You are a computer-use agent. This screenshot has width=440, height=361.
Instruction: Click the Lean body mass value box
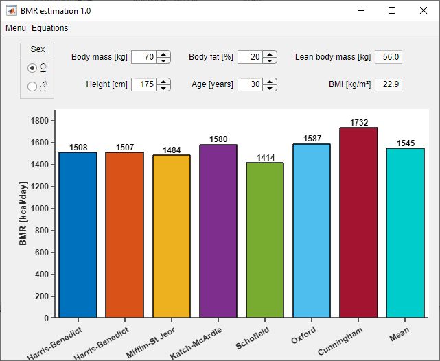pyautogui.click(x=389, y=57)
